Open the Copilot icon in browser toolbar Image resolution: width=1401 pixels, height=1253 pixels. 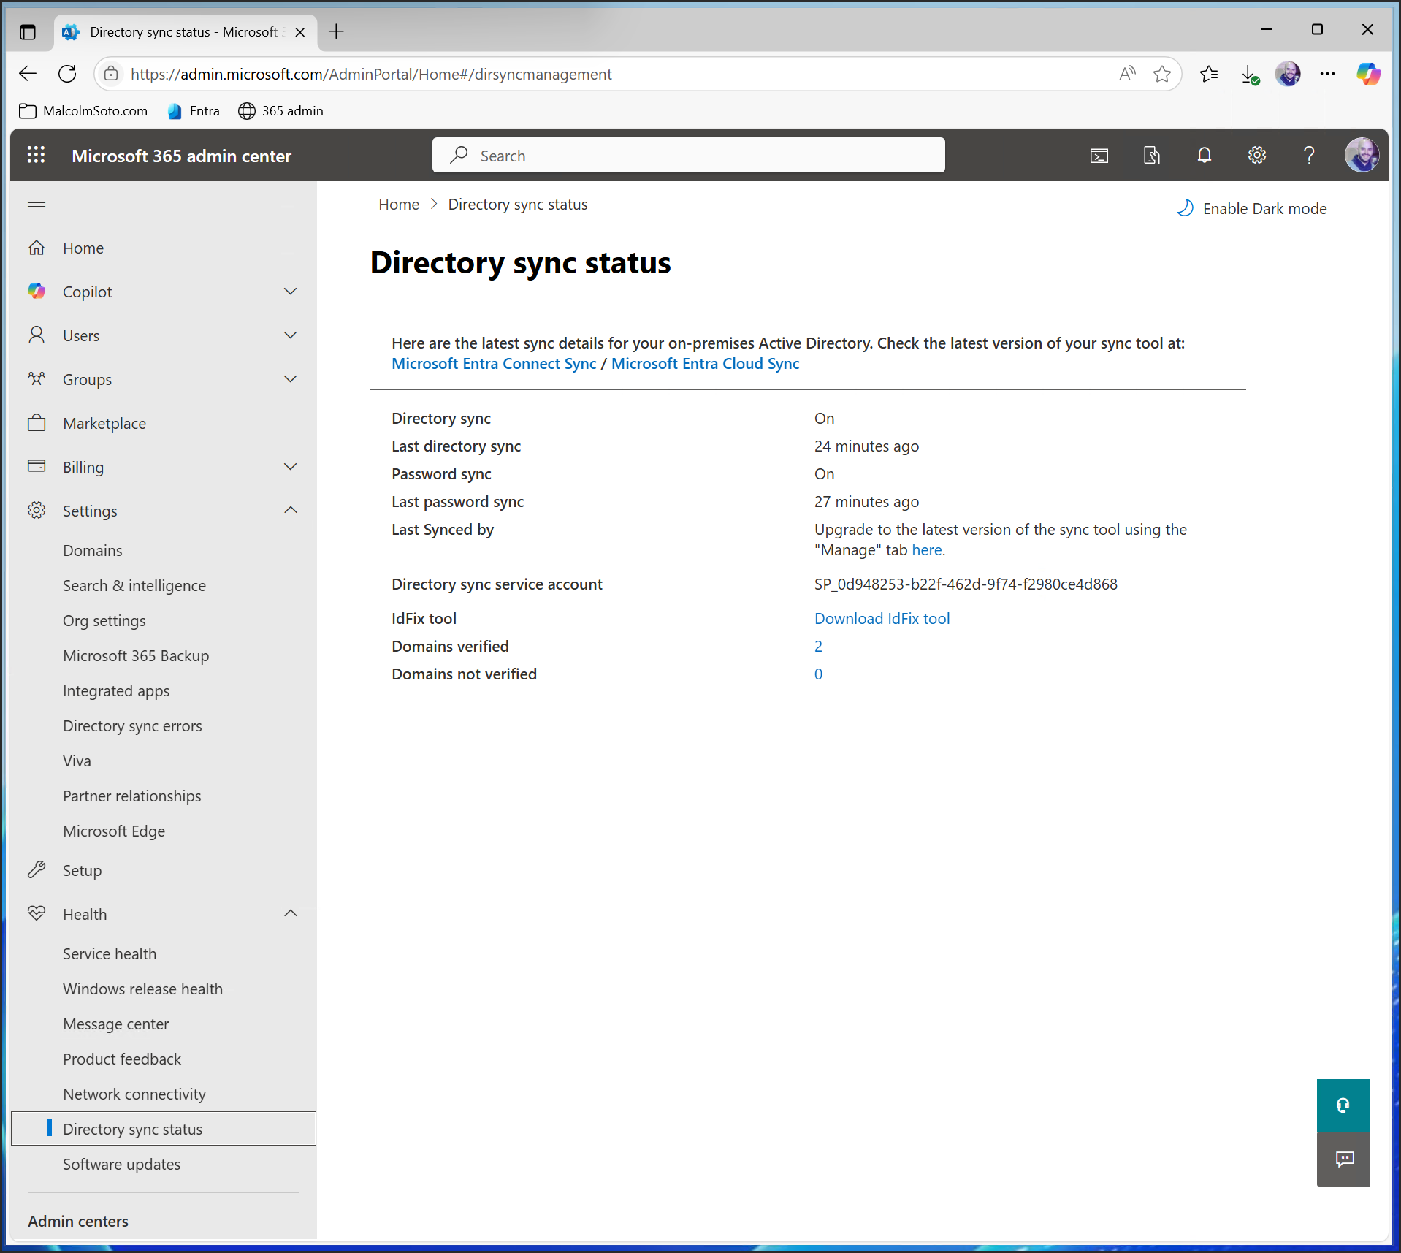click(1367, 74)
